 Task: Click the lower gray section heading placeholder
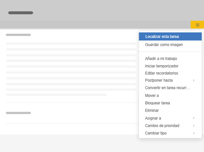(18, 113)
